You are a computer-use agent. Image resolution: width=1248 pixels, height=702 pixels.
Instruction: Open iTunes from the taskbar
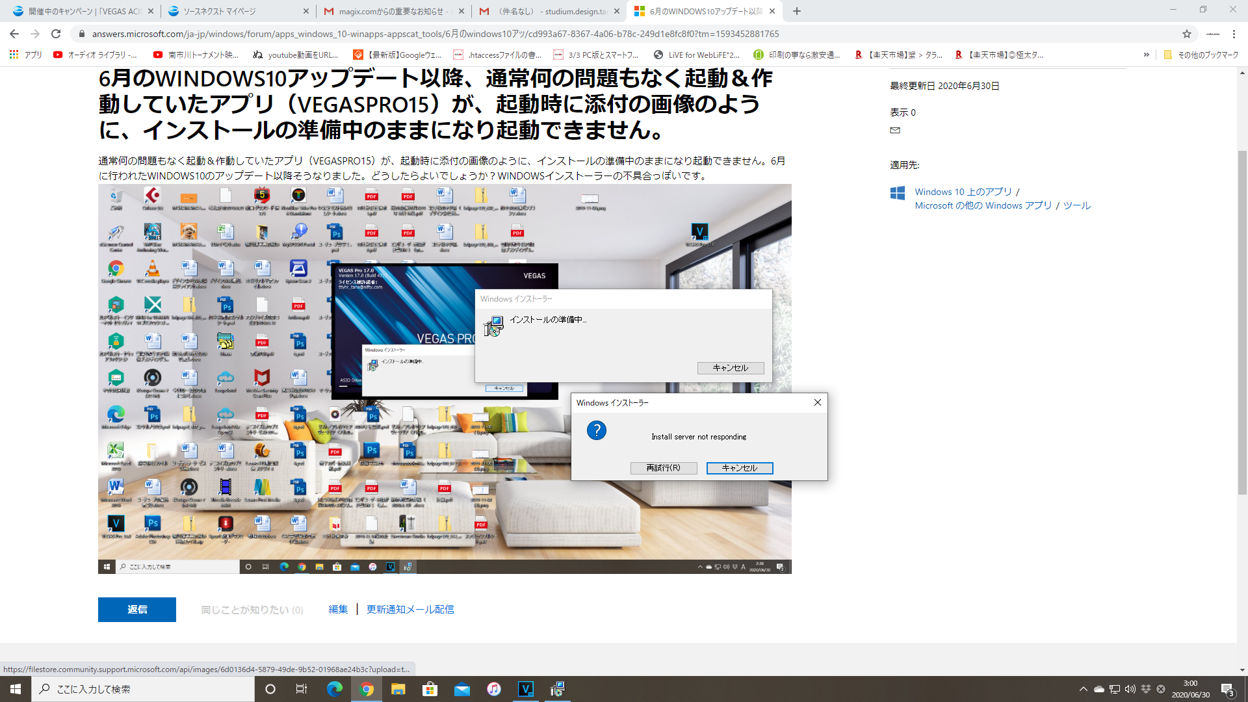pyautogui.click(x=494, y=689)
